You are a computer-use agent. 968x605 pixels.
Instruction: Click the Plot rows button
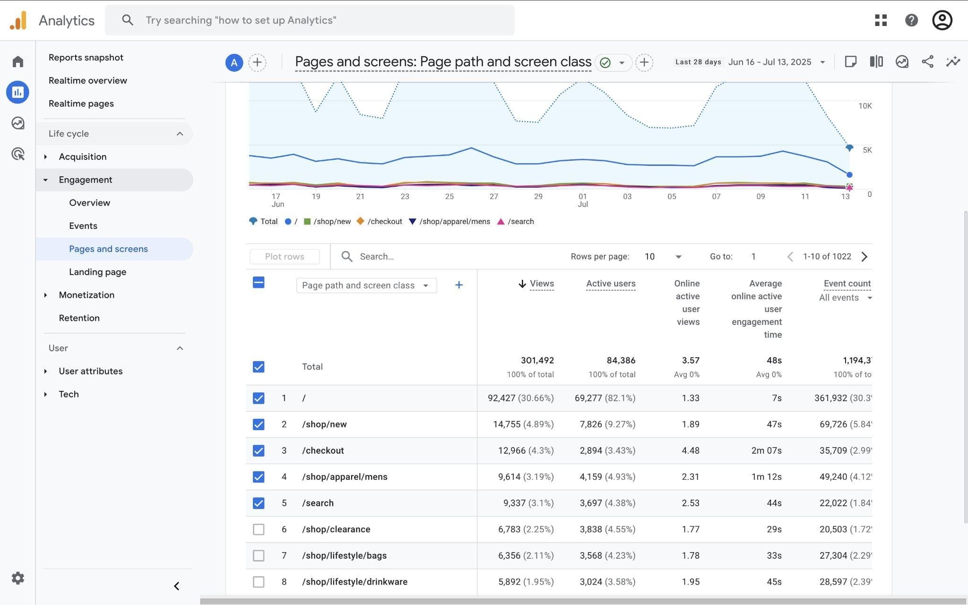pos(285,257)
